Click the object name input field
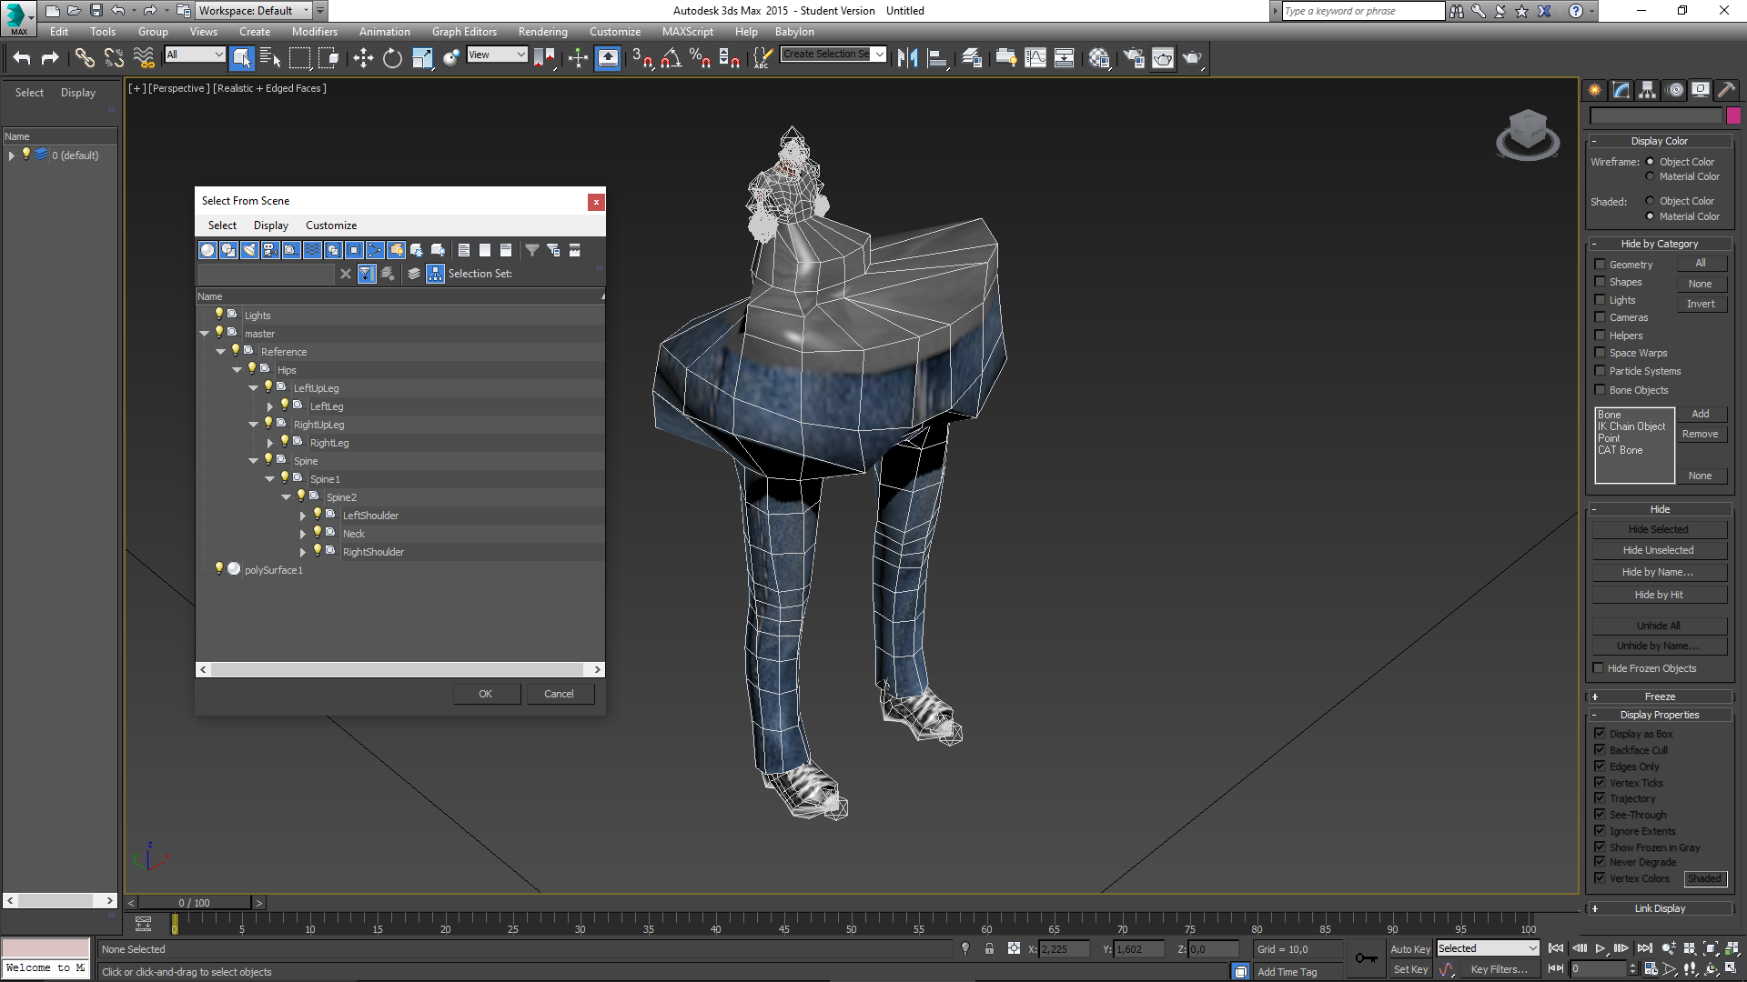1747x982 pixels. (x=1656, y=115)
